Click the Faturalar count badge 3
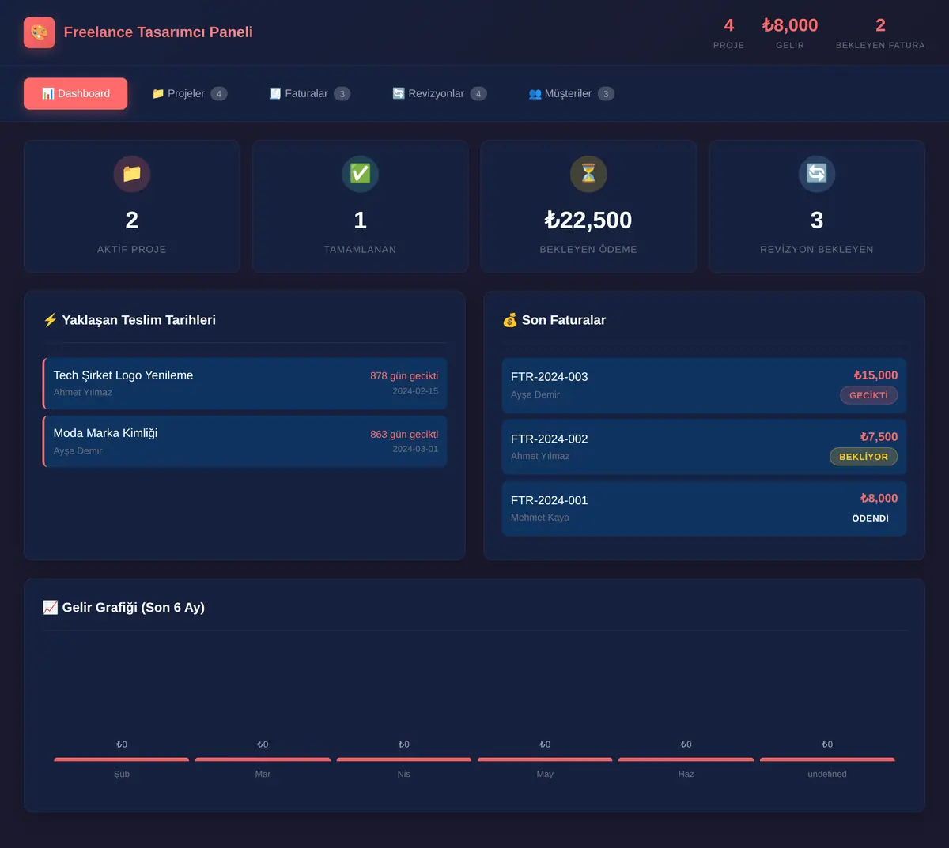The image size is (949, 848). [342, 94]
